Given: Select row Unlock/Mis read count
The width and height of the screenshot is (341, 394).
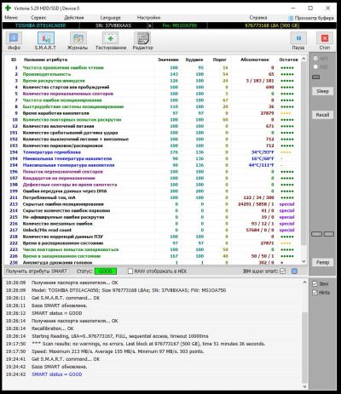Looking at the screenshot, I should [x=152, y=230].
